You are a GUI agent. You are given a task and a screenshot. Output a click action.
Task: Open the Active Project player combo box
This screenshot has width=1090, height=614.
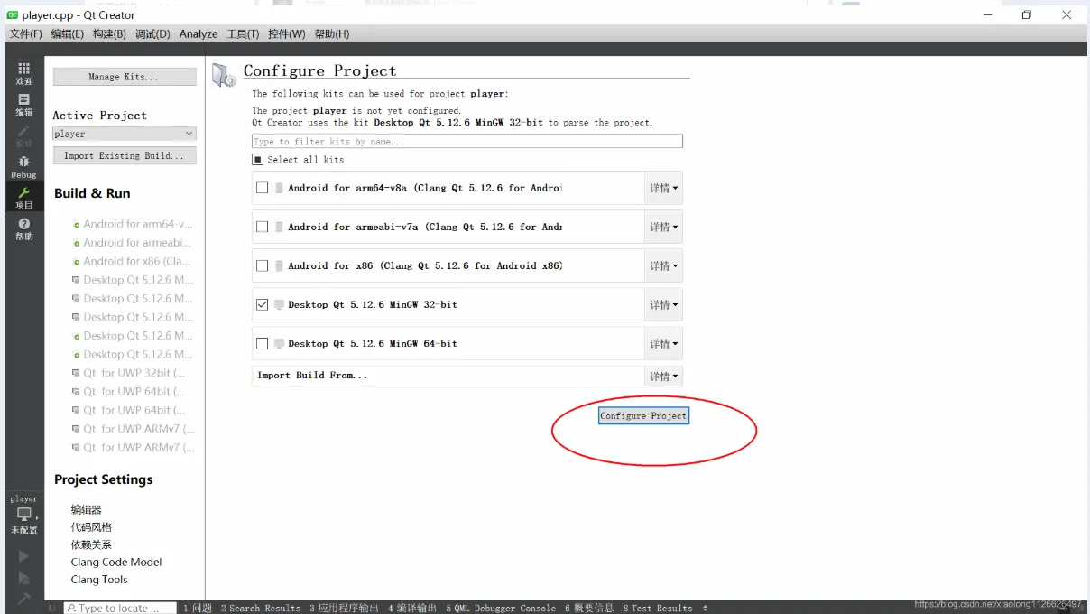(x=125, y=134)
